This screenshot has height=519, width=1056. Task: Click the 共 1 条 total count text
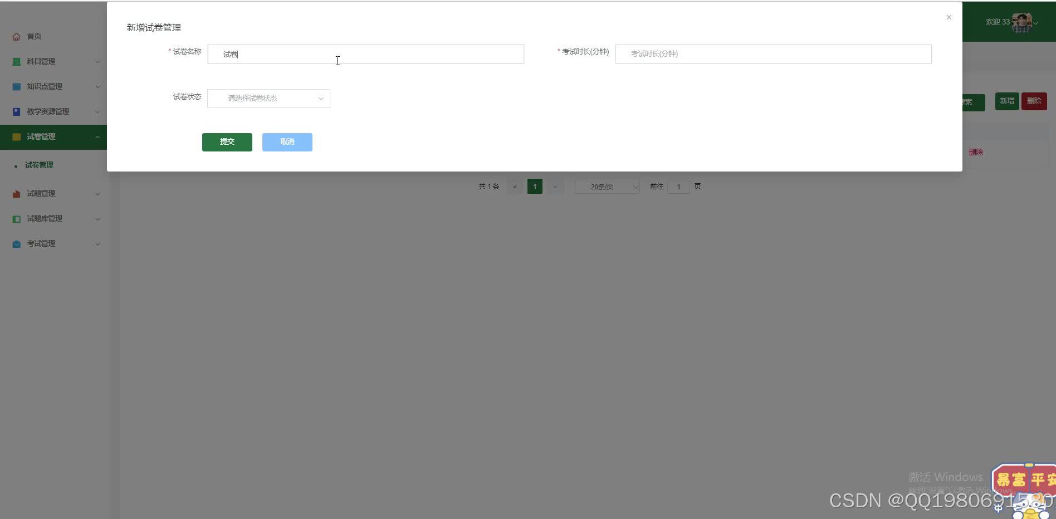(x=488, y=187)
